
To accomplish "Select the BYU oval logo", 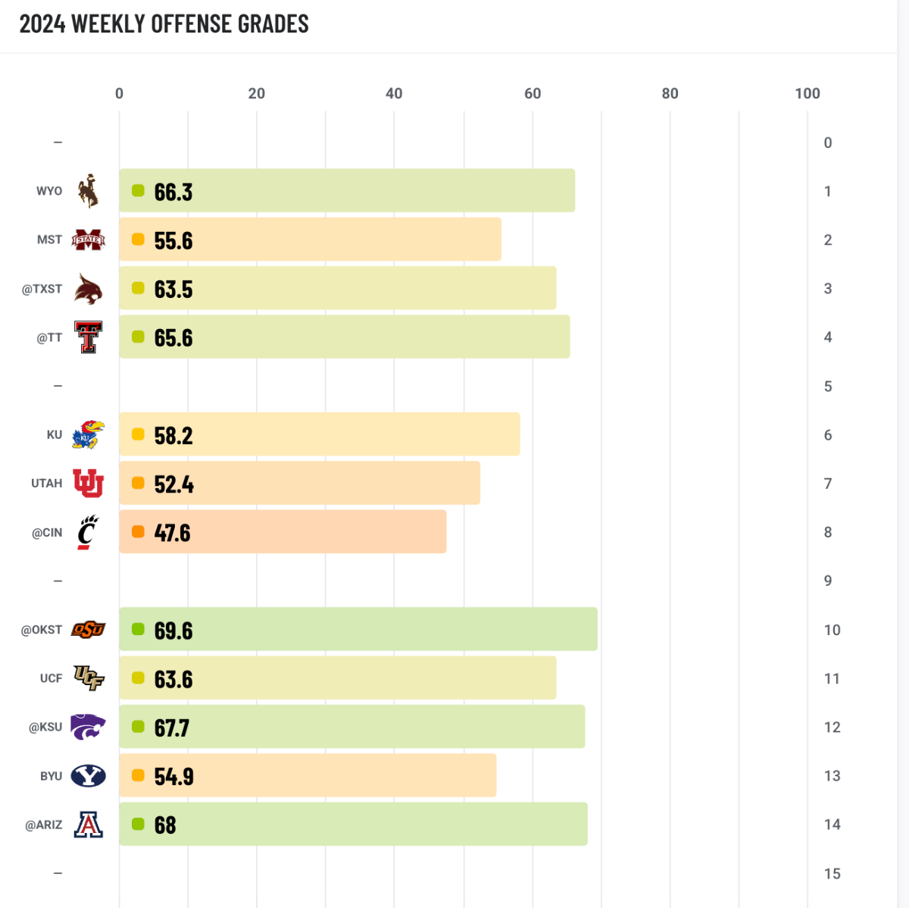I will (88, 776).
